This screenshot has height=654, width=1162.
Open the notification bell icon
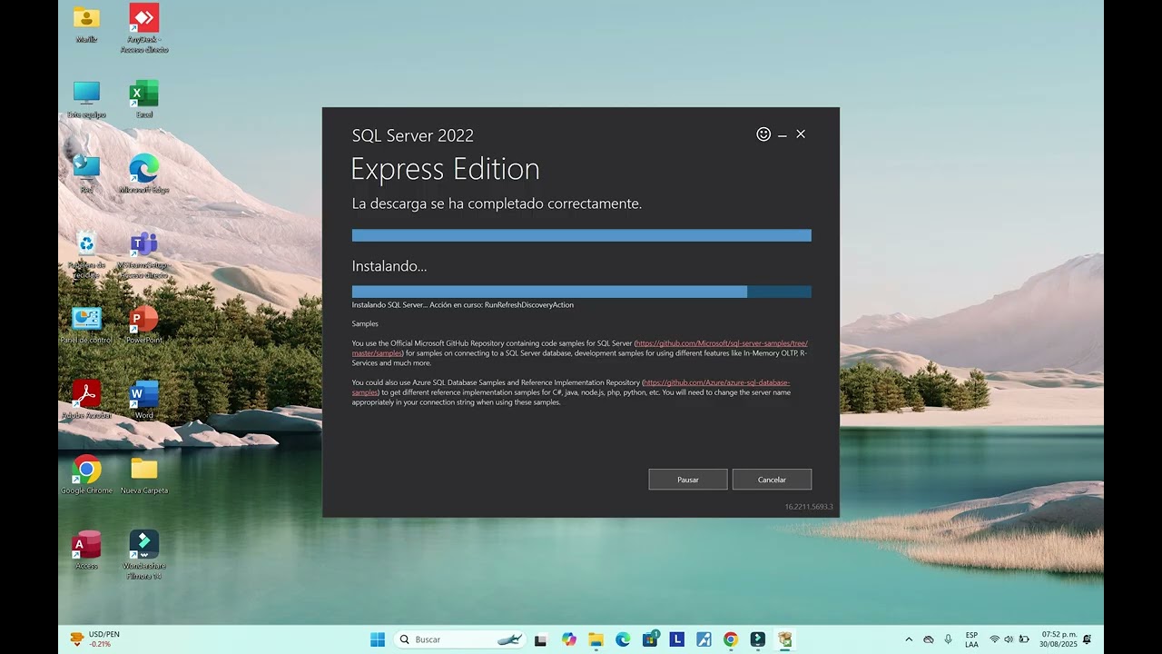point(1087,639)
